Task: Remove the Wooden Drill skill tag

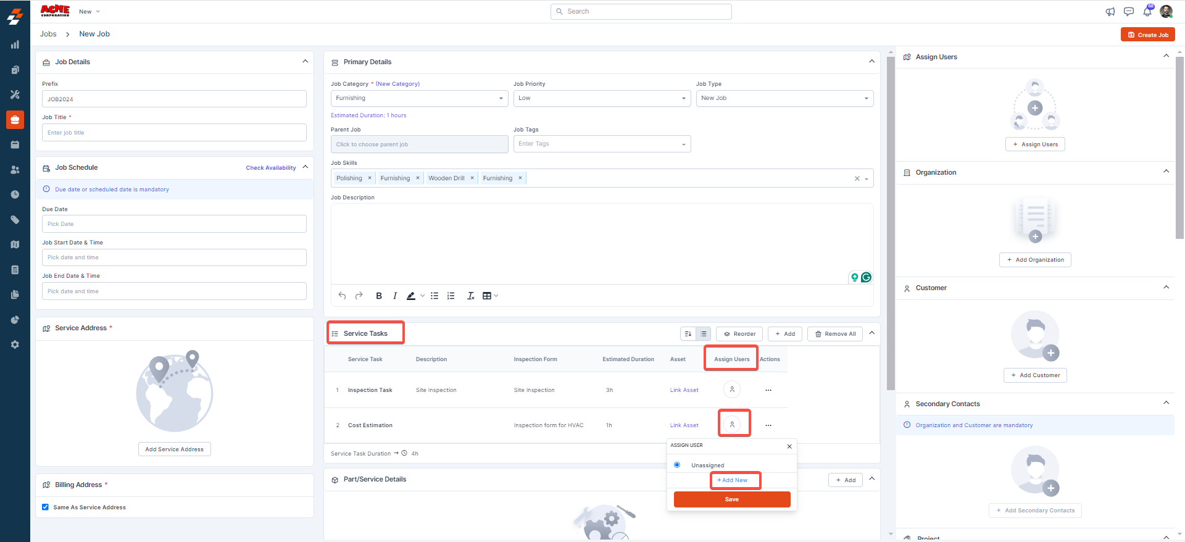Action: coord(472,178)
